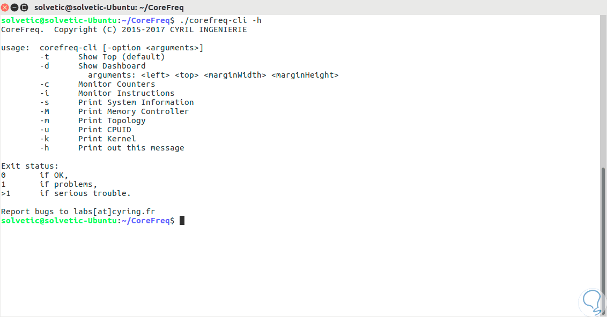Click the 'Exit status:' heading text

point(30,166)
